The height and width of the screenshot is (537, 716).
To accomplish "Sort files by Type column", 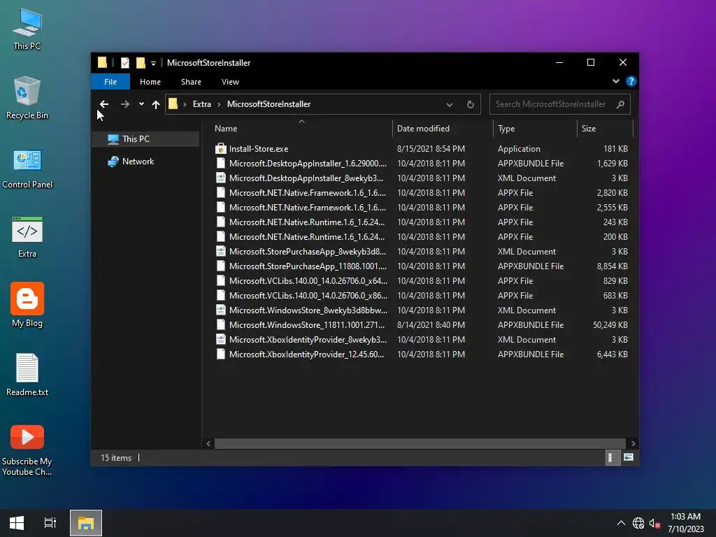I will (535, 129).
